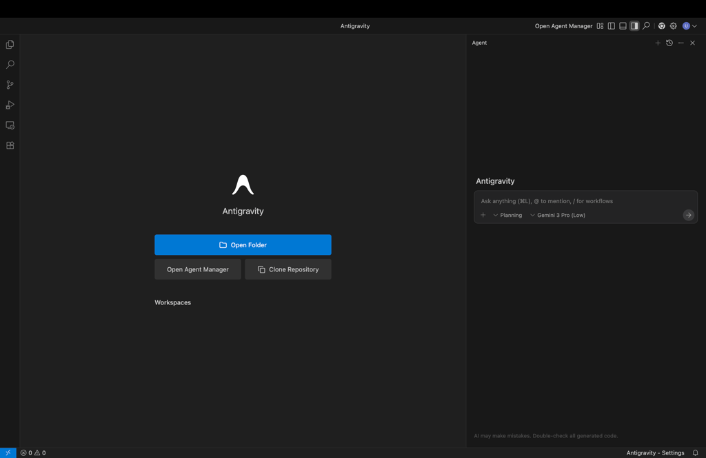The image size is (706, 458).
Task: Click Antigravity - Settings in the status bar
Action: [x=655, y=452]
